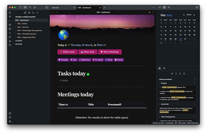Open starred bookmarks icon in top bar
The height and width of the screenshot is (134, 207).
click(35, 7)
